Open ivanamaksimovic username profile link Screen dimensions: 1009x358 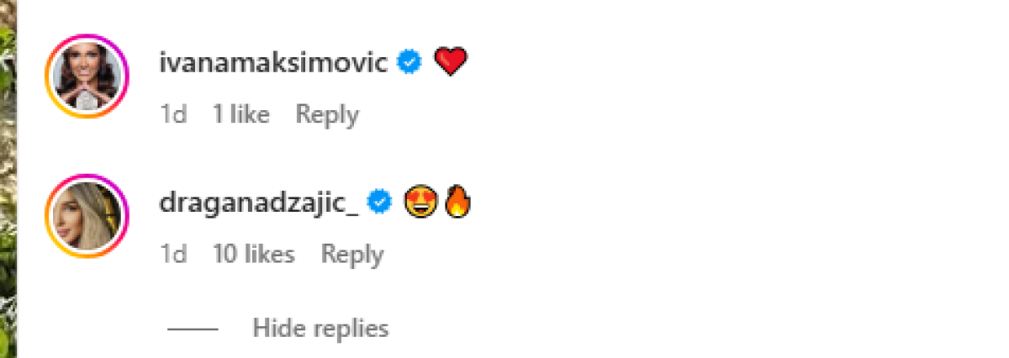[x=273, y=62]
